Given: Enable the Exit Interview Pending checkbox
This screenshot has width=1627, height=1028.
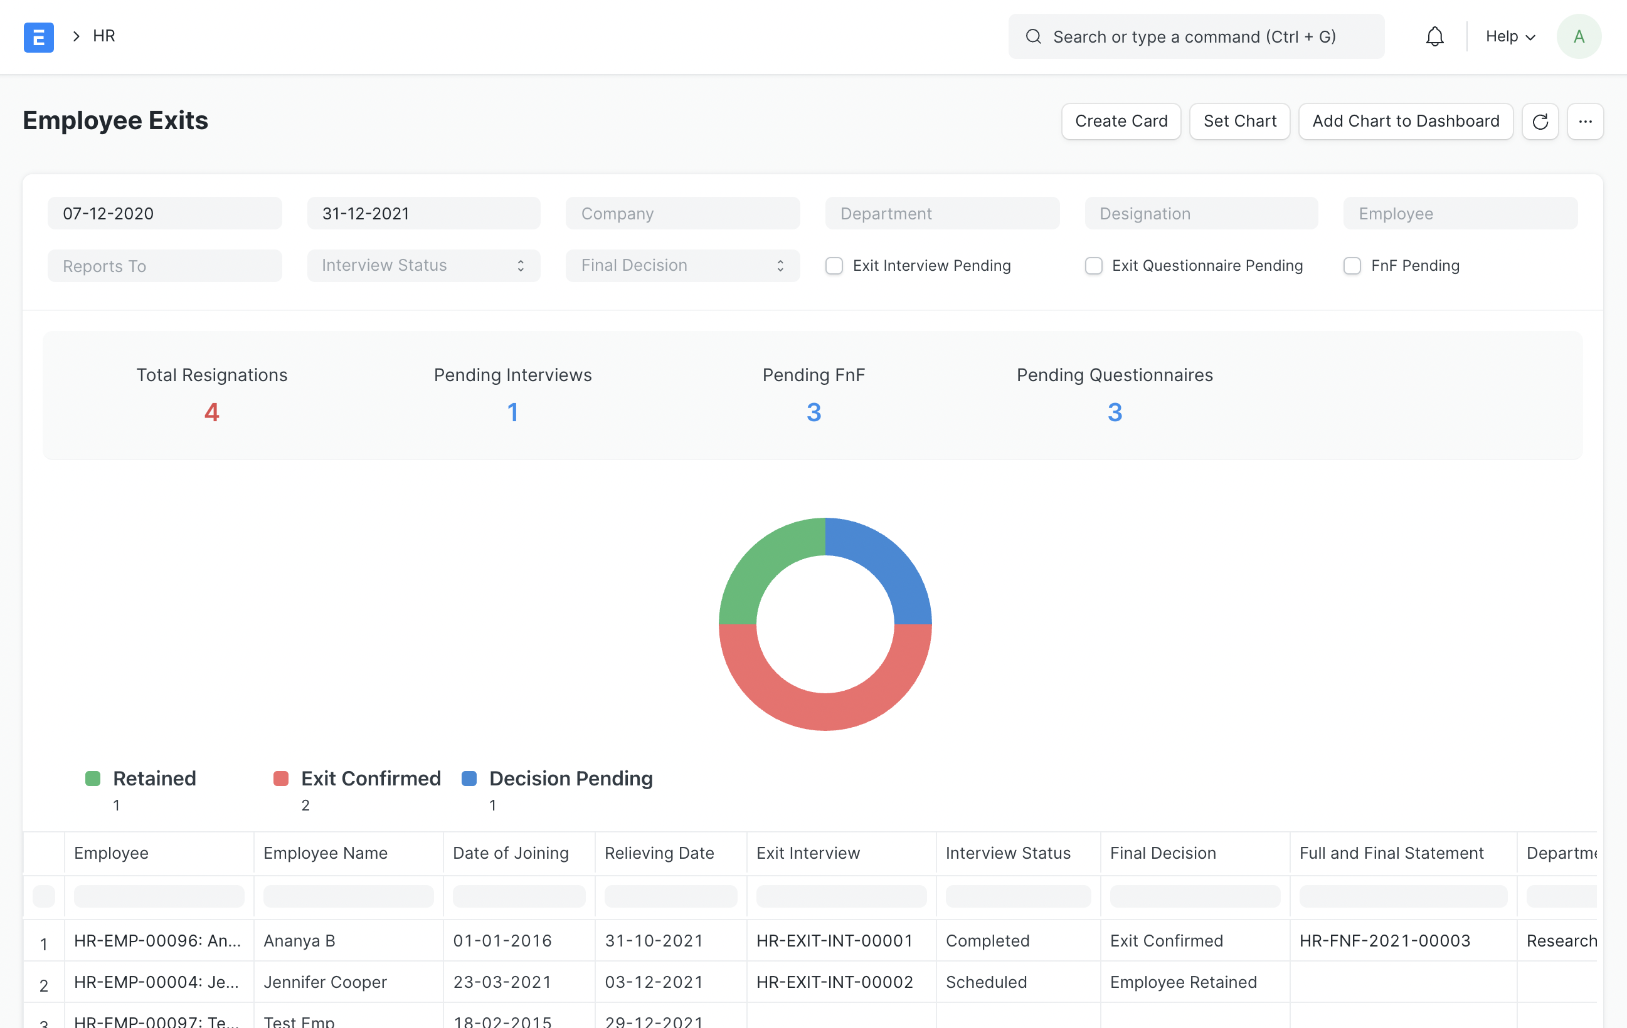Looking at the screenshot, I should tap(834, 266).
